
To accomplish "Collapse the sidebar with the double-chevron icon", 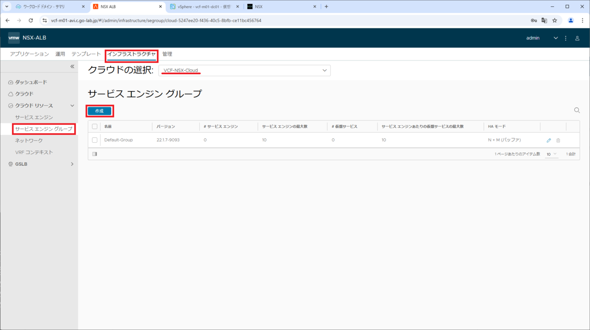I will click(x=72, y=66).
